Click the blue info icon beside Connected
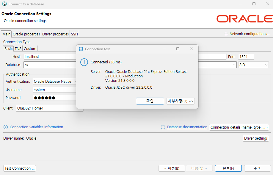Screen dimensions: 273x175 (x=84, y=62)
